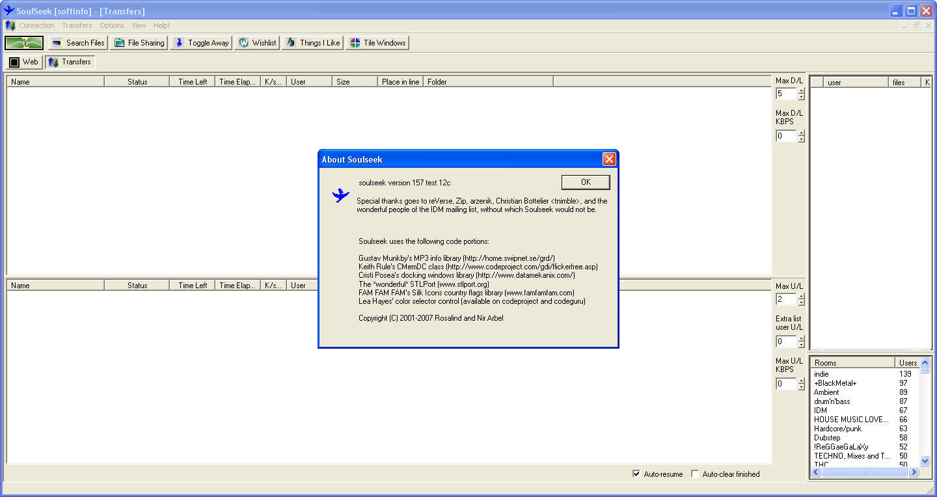937x497 pixels.
Task: Click the Max D/L KBPS value field
Action: point(786,136)
